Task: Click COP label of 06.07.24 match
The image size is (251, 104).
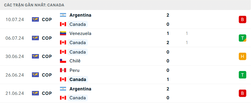Action: pos(47,38)
